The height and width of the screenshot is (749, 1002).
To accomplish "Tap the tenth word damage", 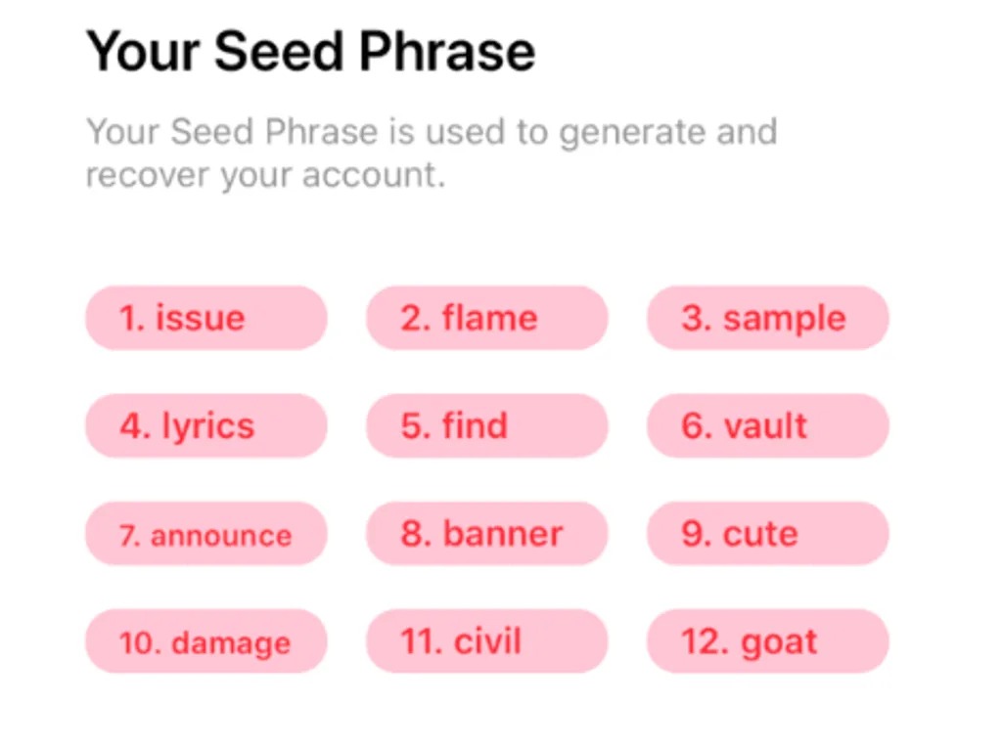I will [x=206, y=641].
